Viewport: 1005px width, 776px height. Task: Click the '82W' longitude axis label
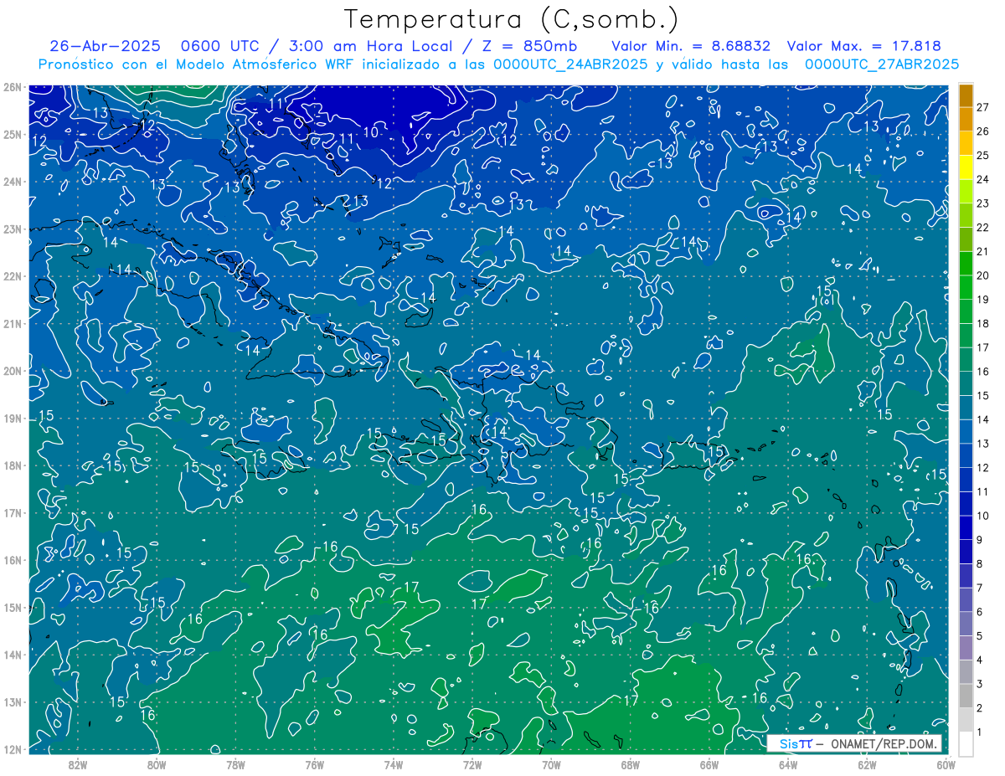tap(78, 764)
